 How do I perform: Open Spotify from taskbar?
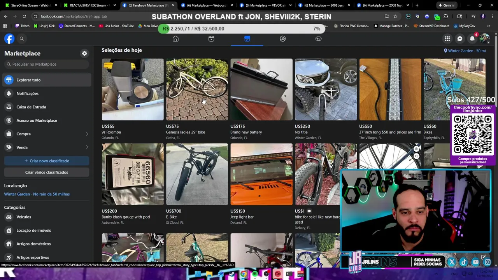[255, 274]
